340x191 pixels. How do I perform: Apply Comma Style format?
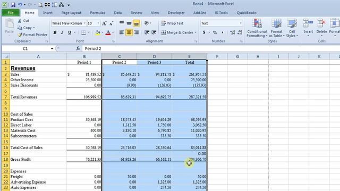click(222, 32)
